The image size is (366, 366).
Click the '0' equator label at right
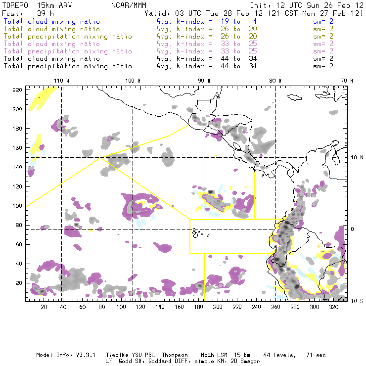click(352, 229)
